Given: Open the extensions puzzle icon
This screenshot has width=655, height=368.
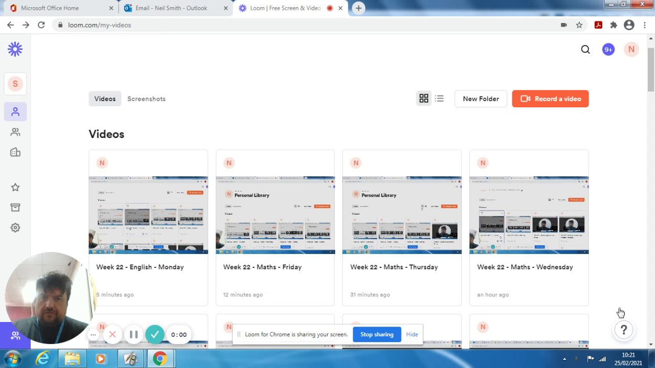Looking at the screenshot, I should [x=614, y=25].
